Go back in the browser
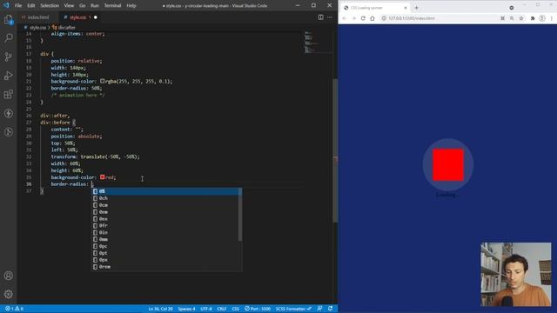 click(345, 18)
